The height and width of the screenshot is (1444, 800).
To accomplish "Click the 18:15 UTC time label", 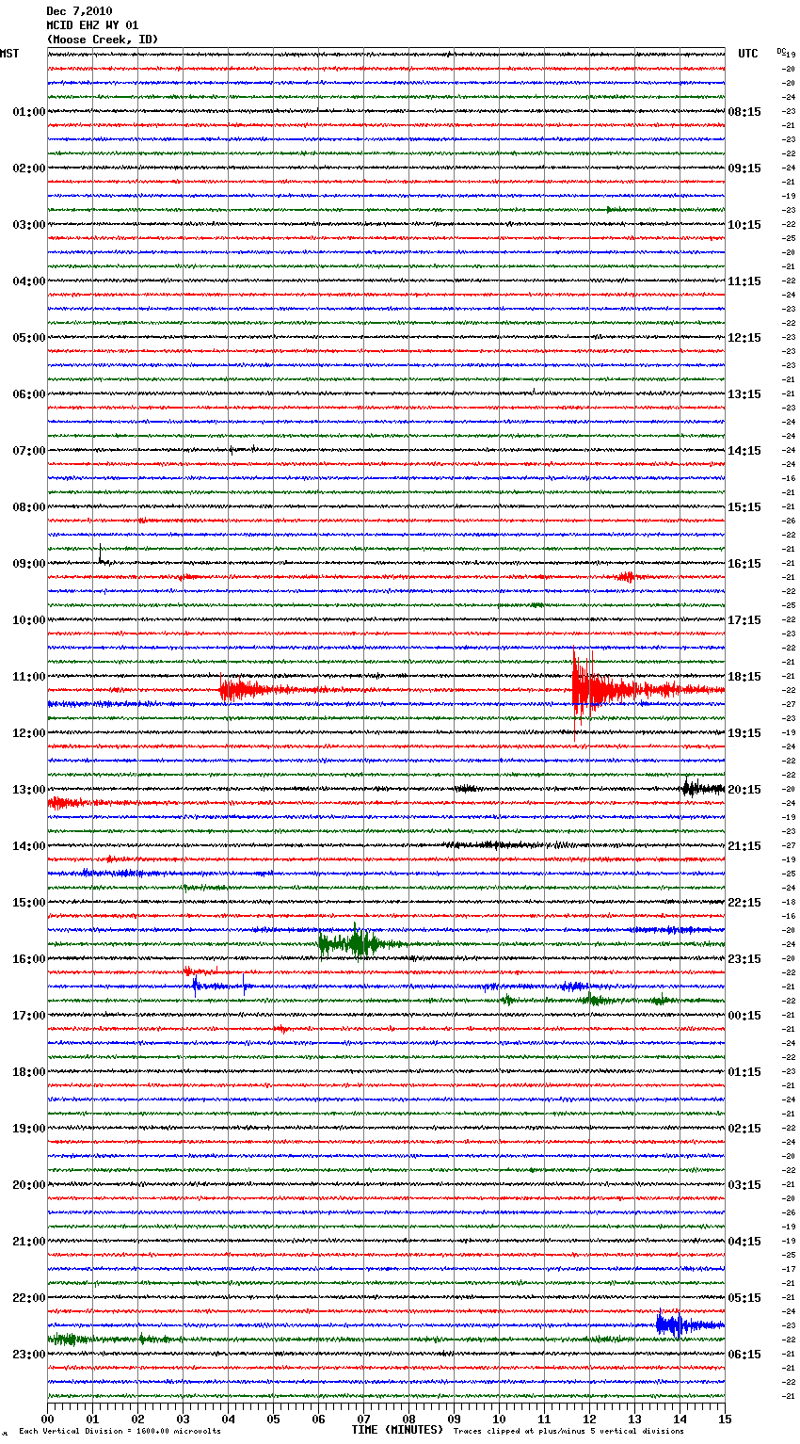I will click(744, 677).
